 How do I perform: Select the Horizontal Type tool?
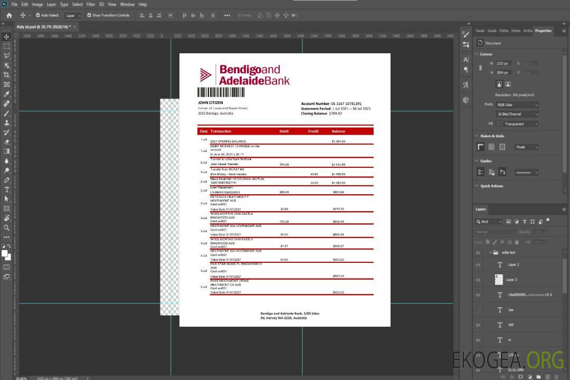tap(6, 189)
